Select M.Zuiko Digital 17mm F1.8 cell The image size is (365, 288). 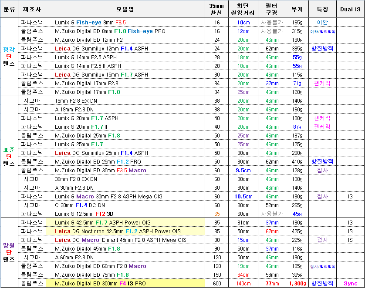pos(125,92)
